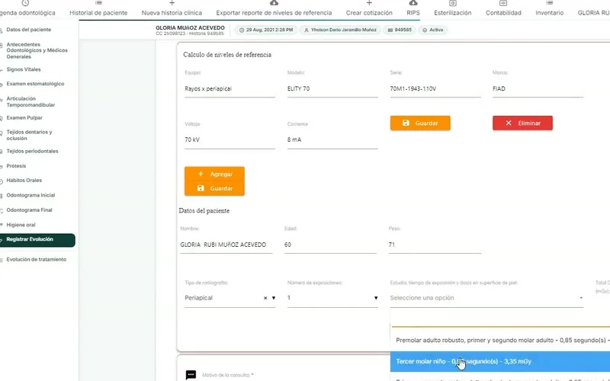
Task: Open the Esterilización section
Action: [452, 8]
